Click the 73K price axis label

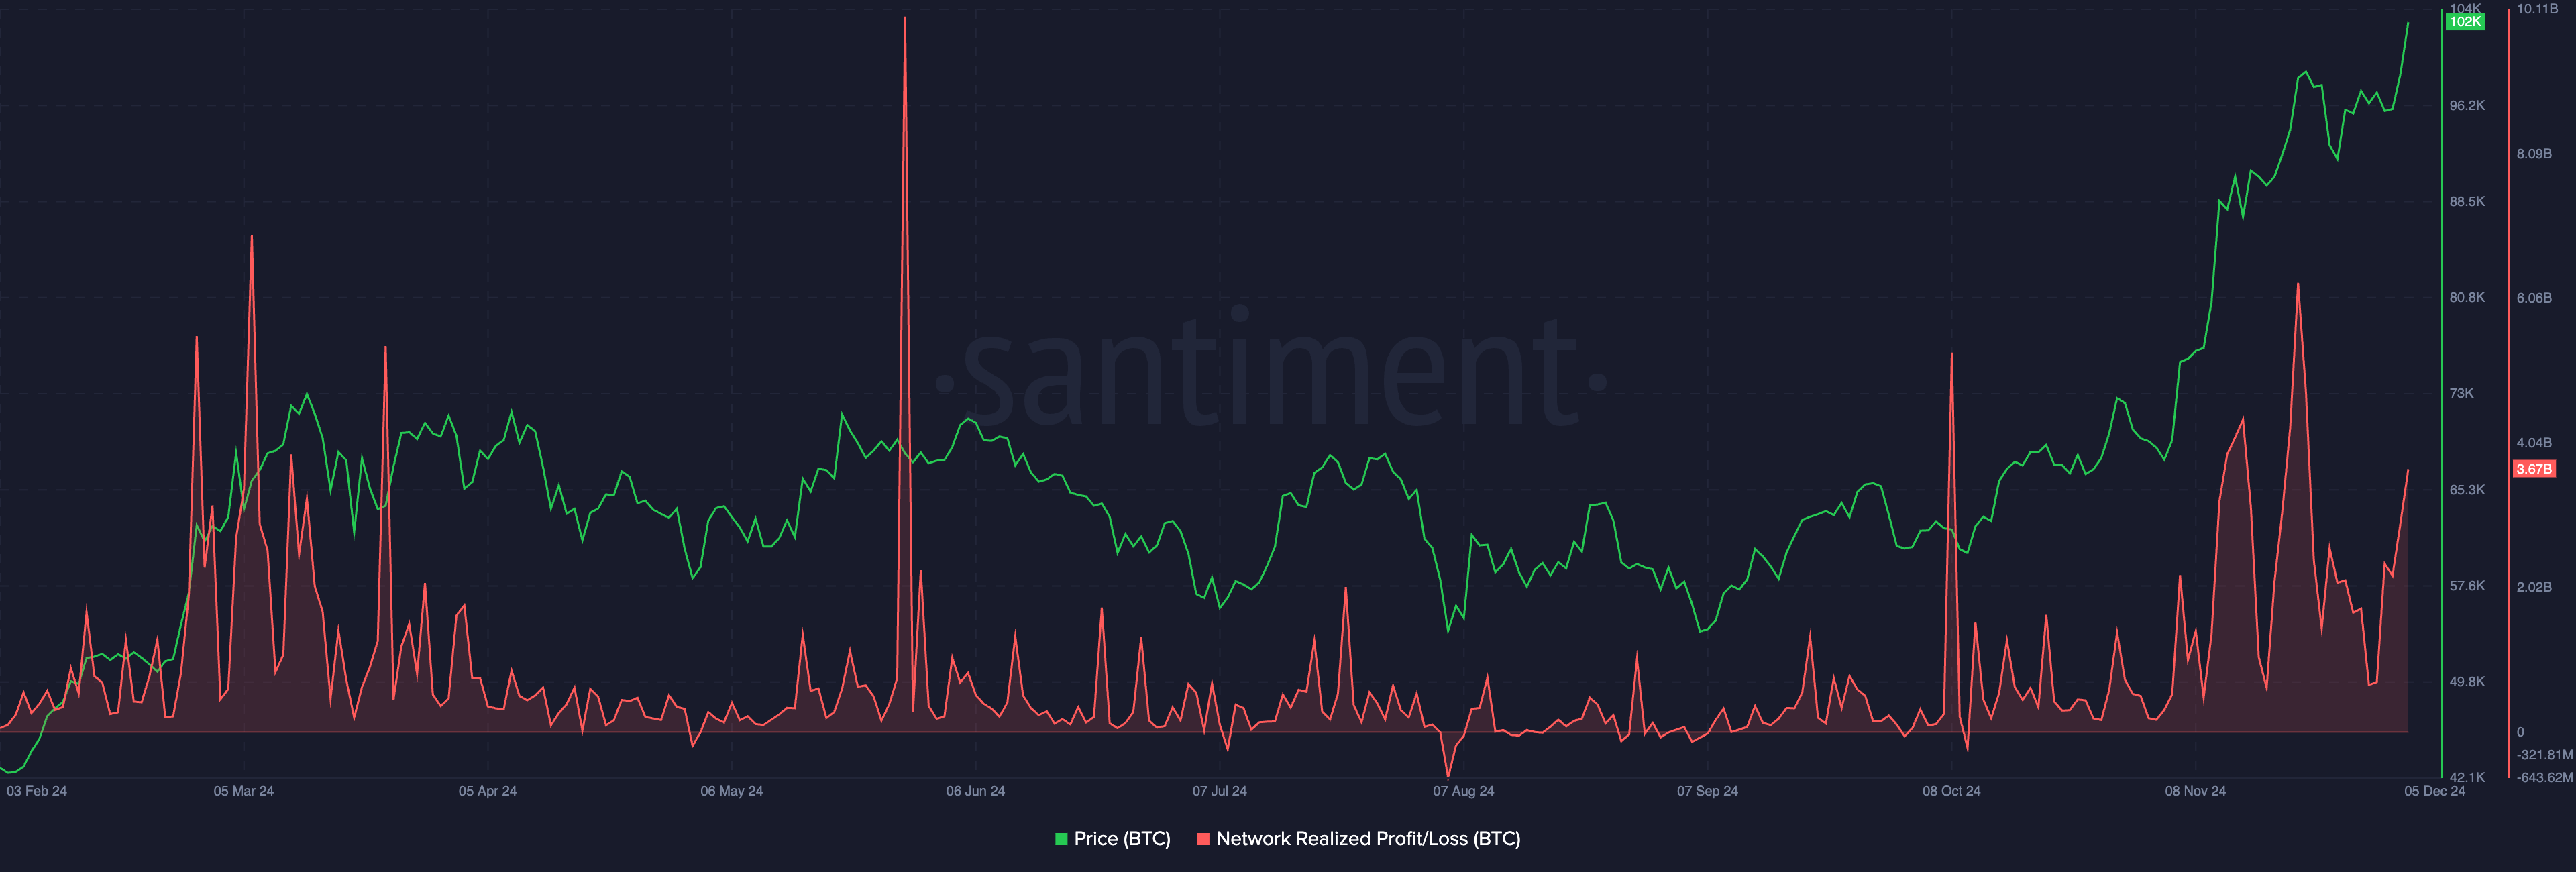click(x=2461, y=393)
